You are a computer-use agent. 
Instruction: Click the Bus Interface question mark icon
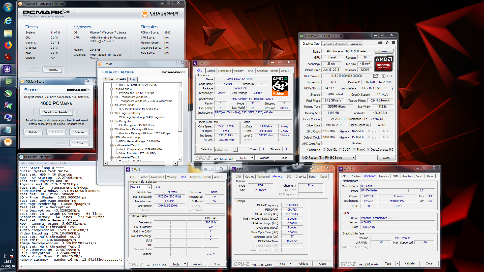tap(392, 88)
